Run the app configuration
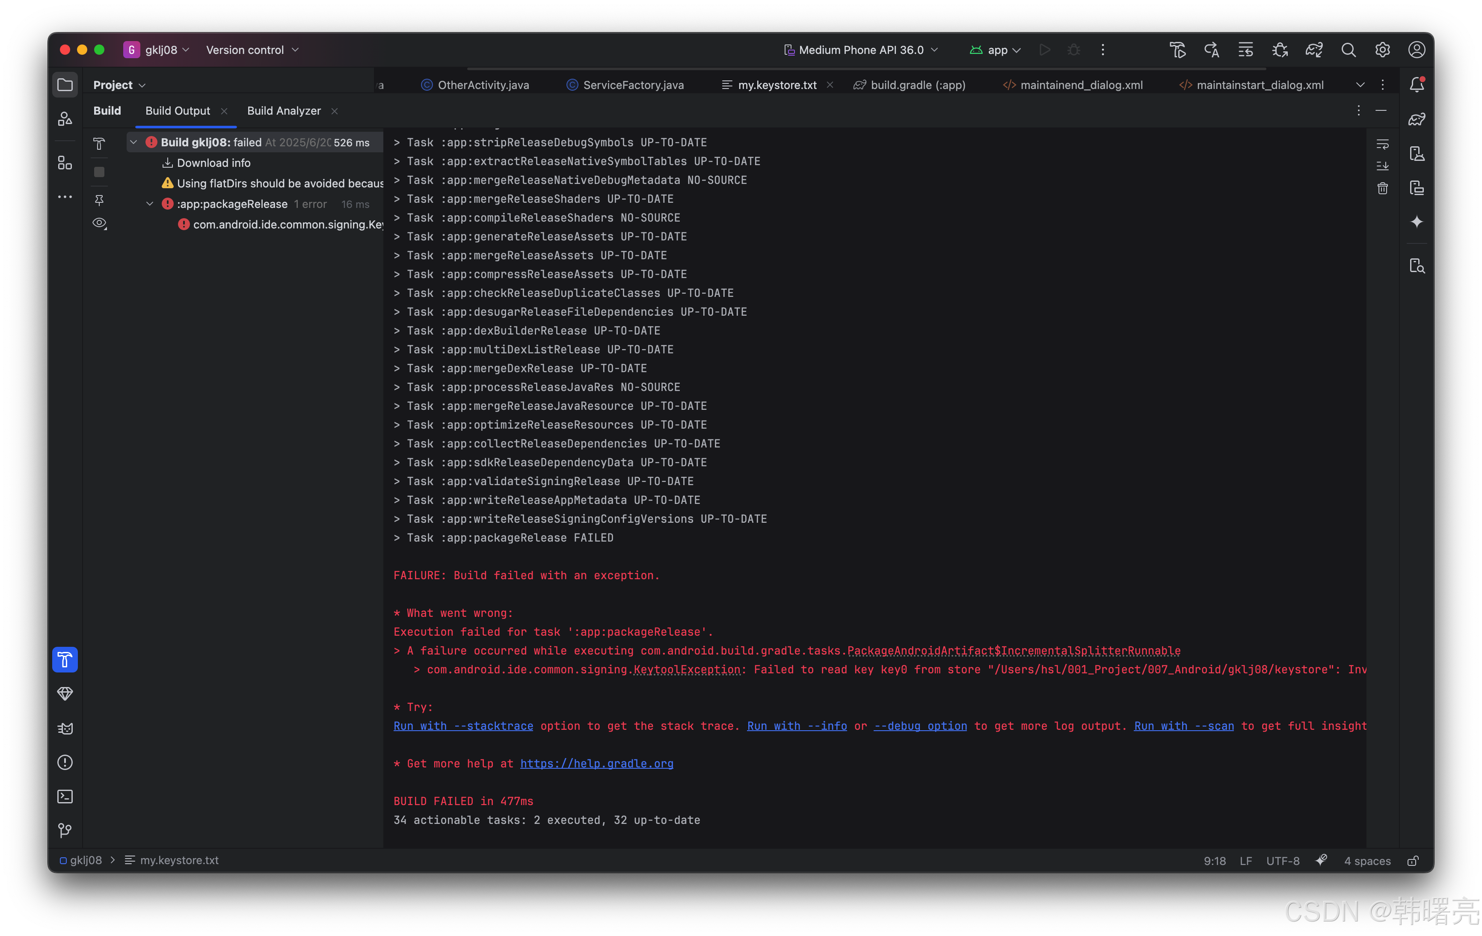 1044,50
